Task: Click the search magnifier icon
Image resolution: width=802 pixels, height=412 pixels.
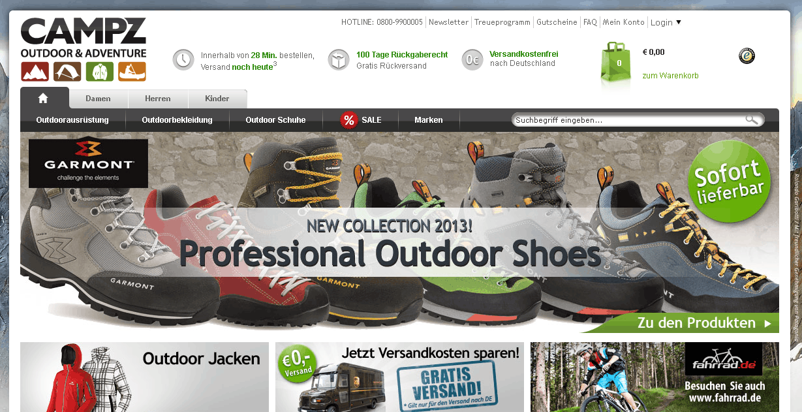Action: coord(752,119)
